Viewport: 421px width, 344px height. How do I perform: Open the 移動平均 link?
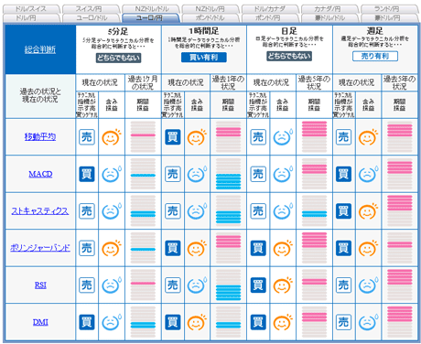click(40, 136)
